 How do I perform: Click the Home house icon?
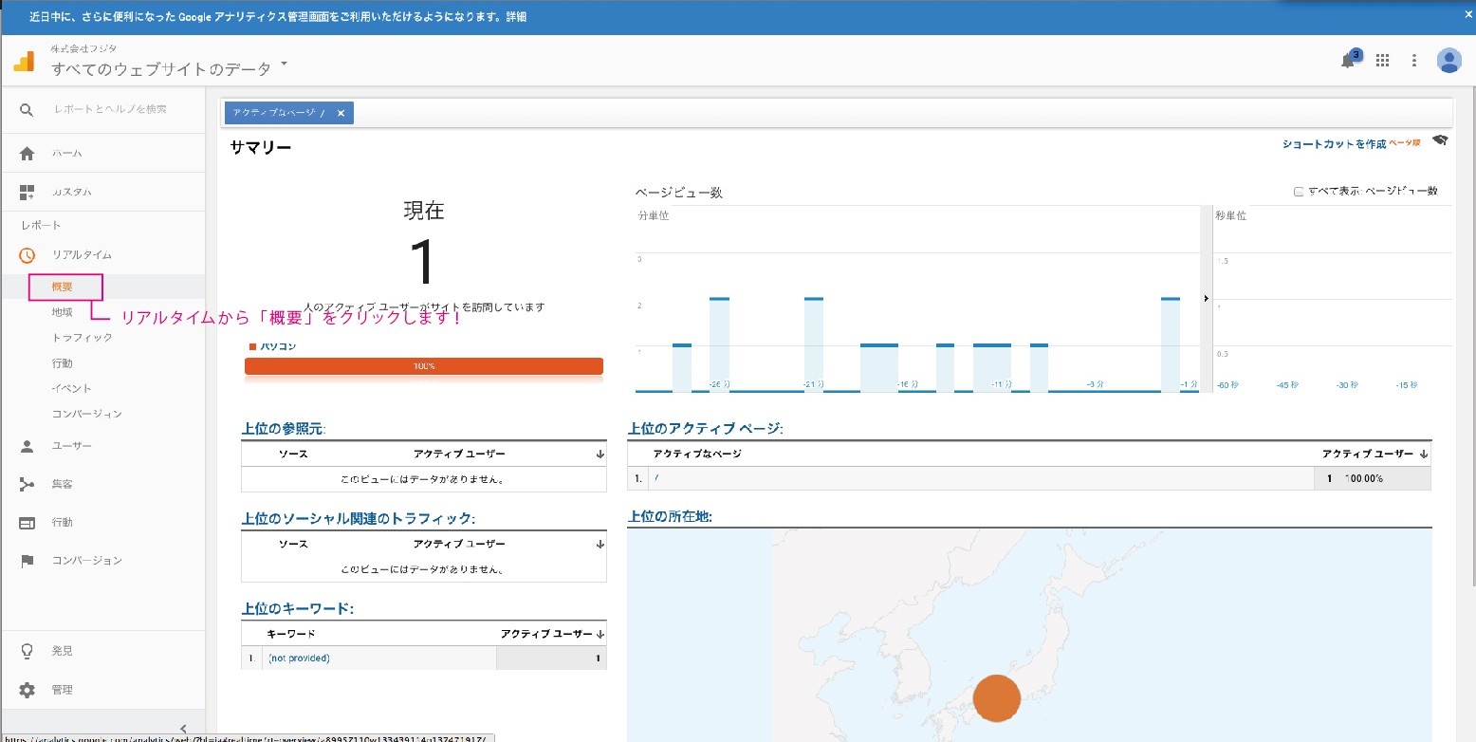pos(27,153)
